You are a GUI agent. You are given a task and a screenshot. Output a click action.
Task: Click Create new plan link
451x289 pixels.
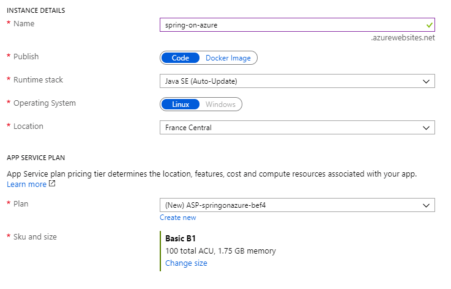point(177,218)
